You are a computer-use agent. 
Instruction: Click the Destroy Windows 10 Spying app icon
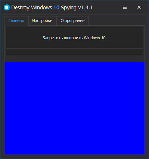[x=7, y=7]
